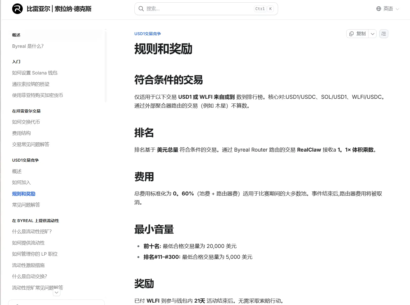Image resolution: width=410 pixels, height=305 pixels.
Task: Click the bold 21天 text
Action: [x=200, y=301]
